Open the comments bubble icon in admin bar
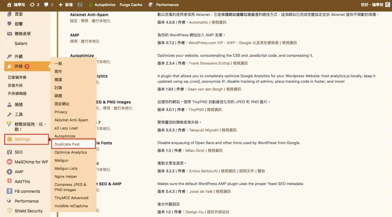The width and height of the screenshot is (392, 217). tap(46, 5)
